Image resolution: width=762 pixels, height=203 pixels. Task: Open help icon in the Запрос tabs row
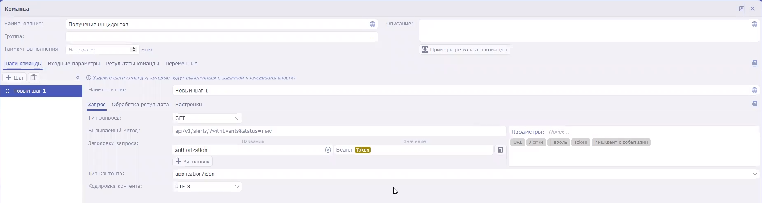[x=755, y=104]
